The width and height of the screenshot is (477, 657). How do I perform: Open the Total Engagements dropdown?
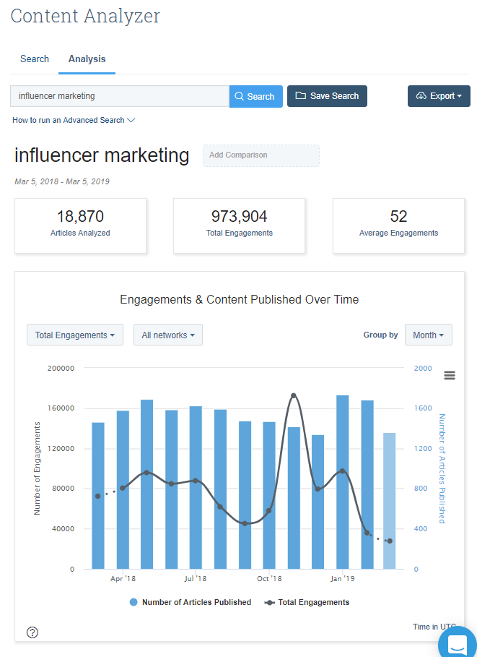[75, 335]
